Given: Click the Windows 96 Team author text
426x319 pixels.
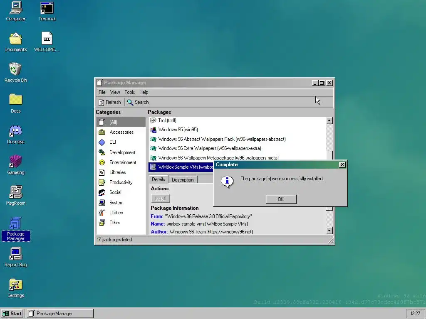Looking at the screenshot, I should click(211, 232).
